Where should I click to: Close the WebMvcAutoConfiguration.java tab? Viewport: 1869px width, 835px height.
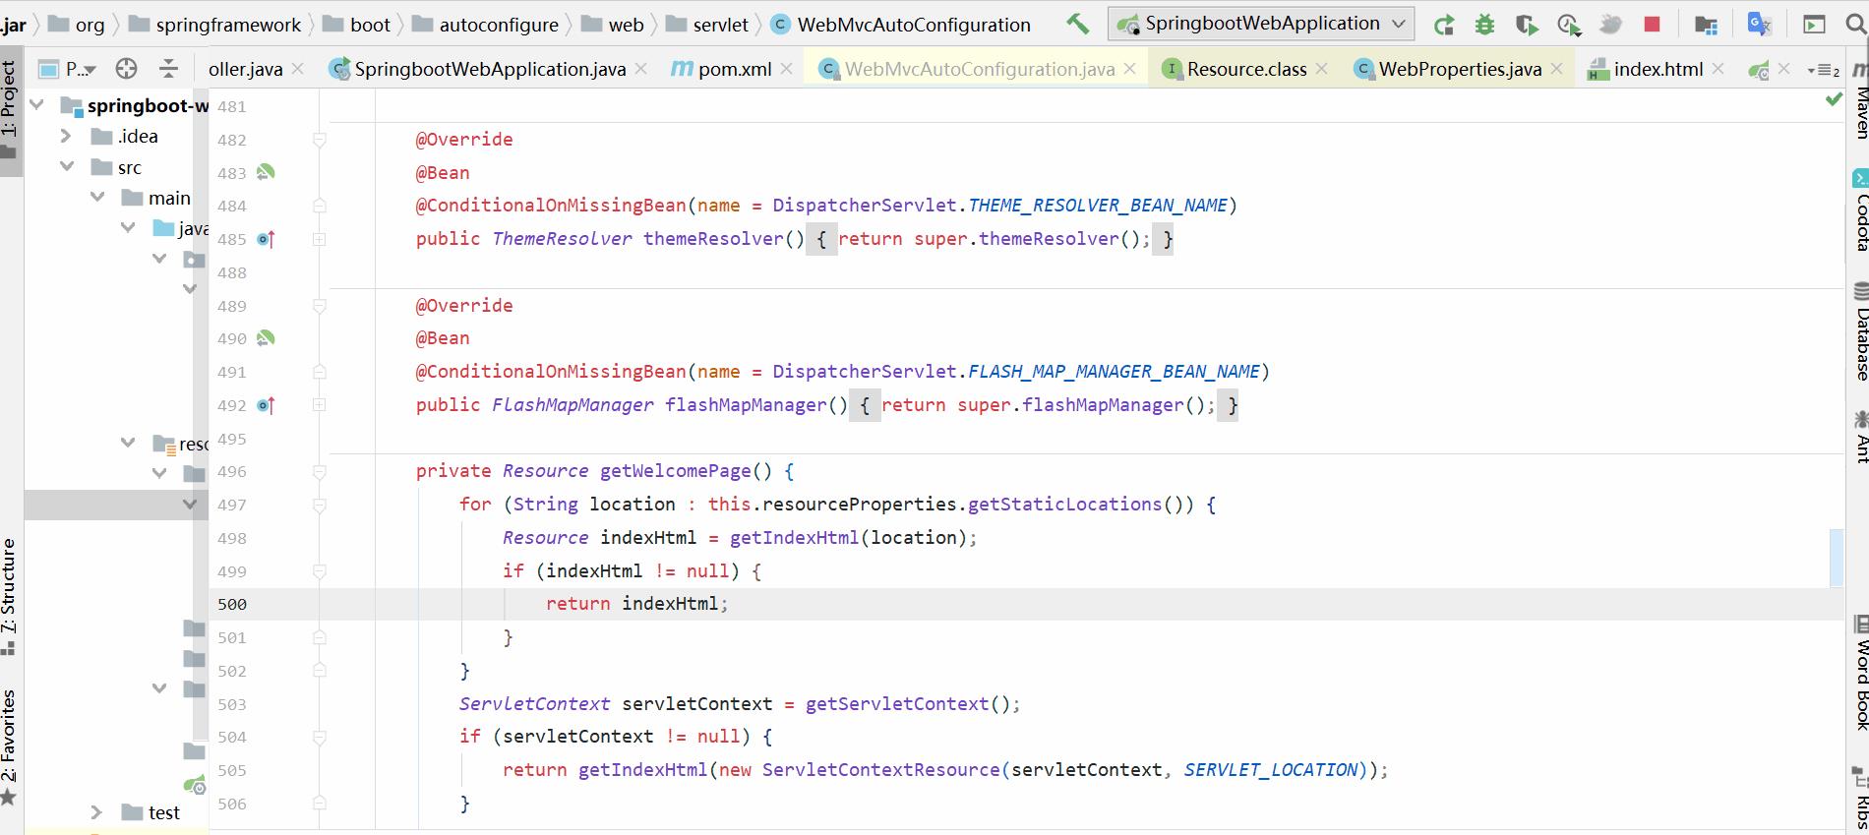(x=1130, y=69)
